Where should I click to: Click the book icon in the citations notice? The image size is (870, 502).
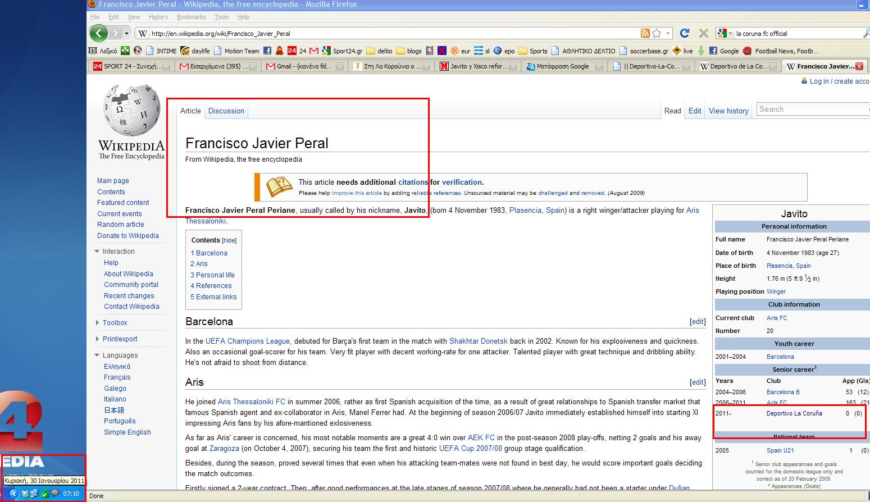(279, 187)
